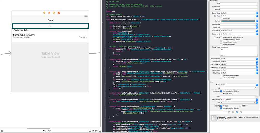Click the Alpha value stepper
Viewport: 260px width, 133px height.
tap(257, 97)
